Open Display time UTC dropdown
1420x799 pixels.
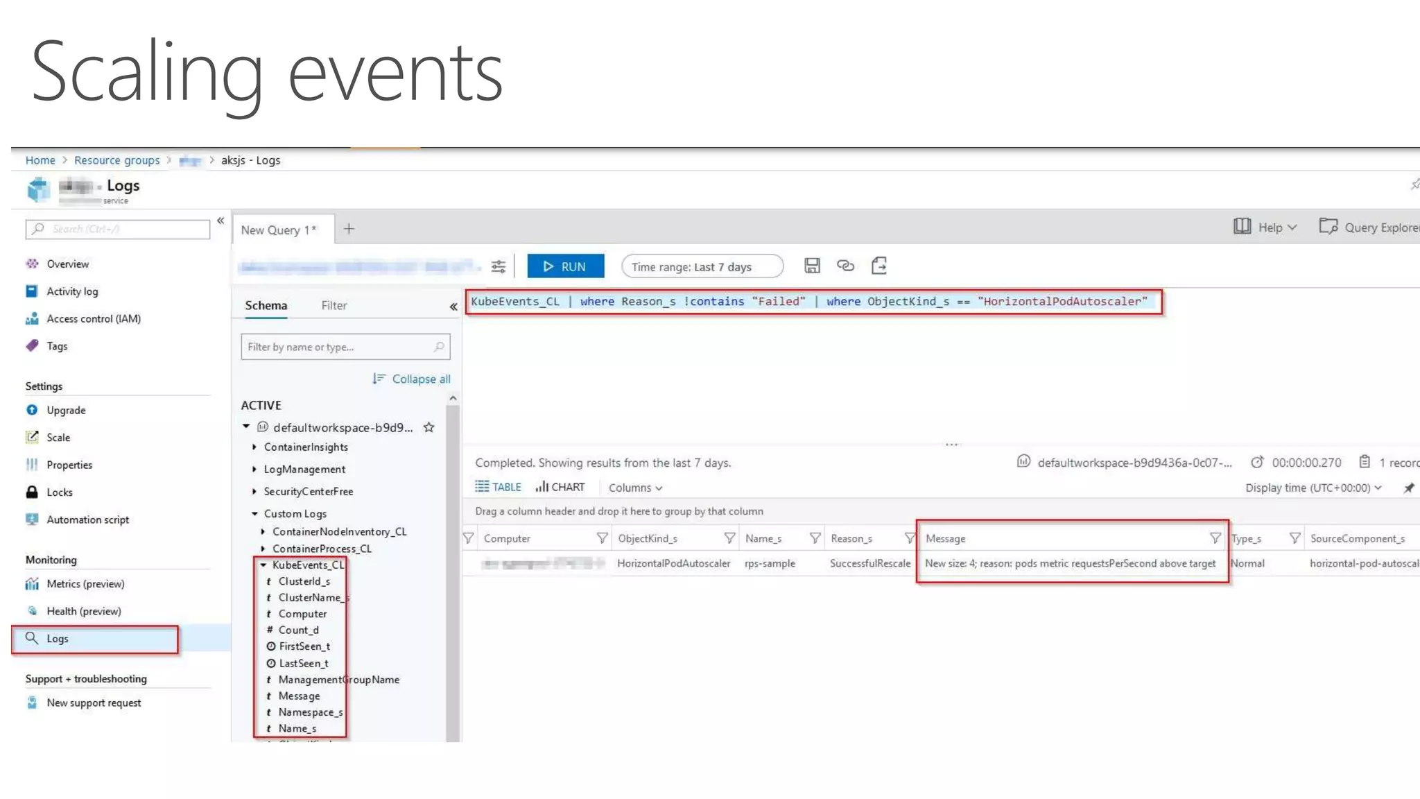[1313, 488]
